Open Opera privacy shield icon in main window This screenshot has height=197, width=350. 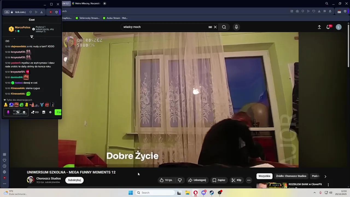click(303, 11)
